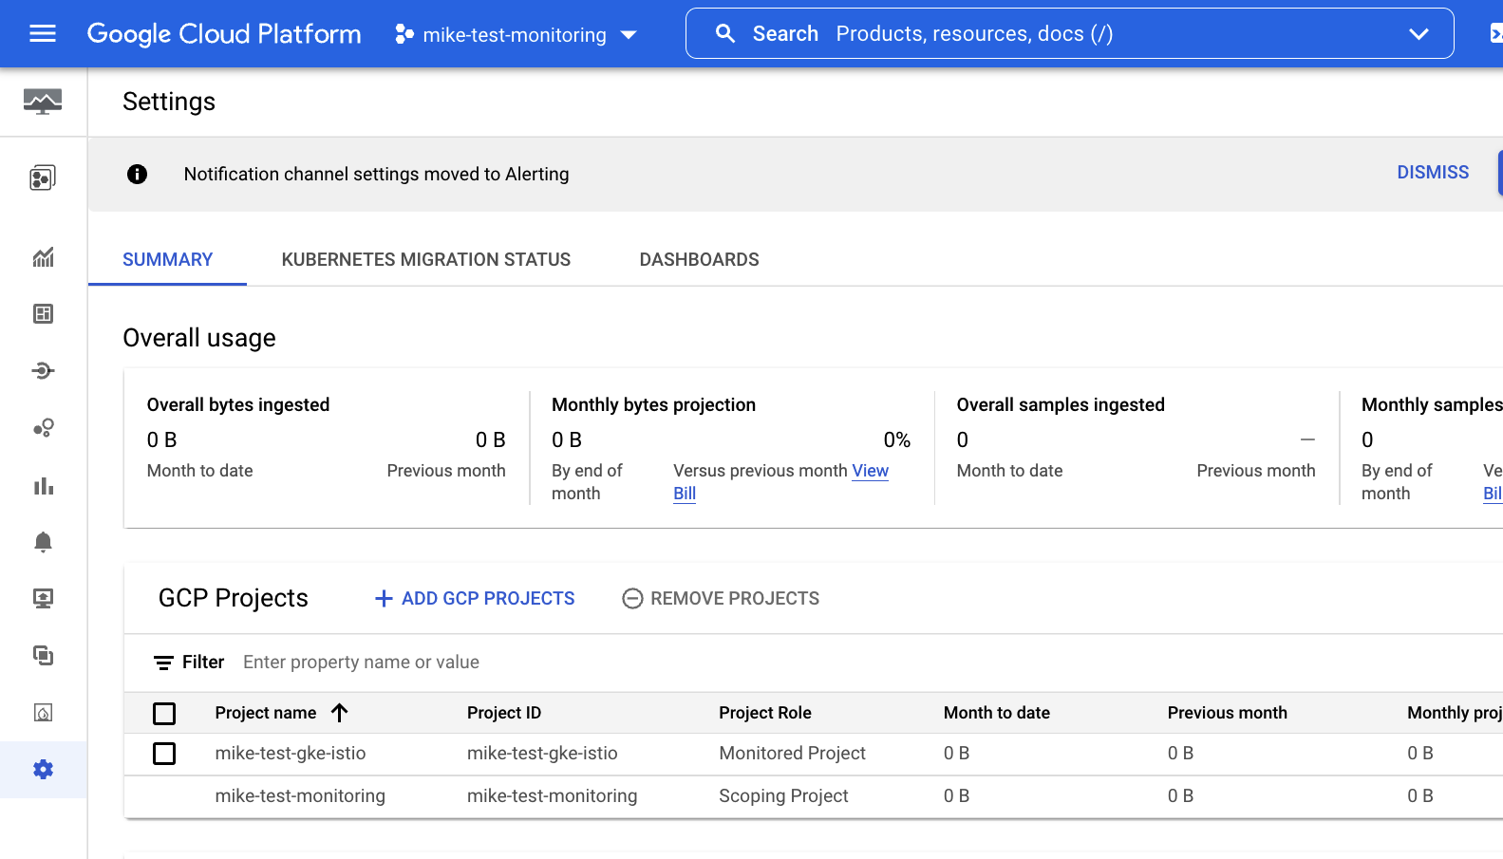Click the Filter list icon
The width and height of the screenshot is (1503, 859).
[x=163, y=663]
